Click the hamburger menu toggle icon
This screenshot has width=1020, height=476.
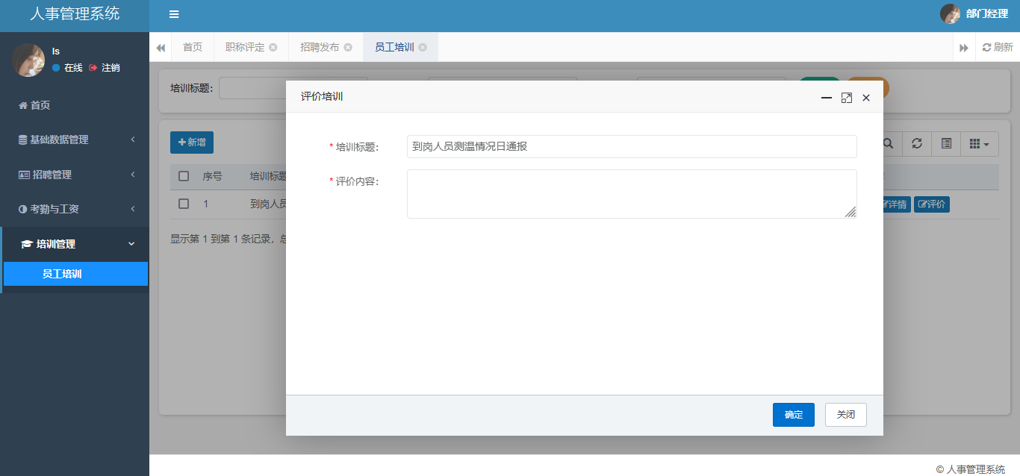click(174, 14)
